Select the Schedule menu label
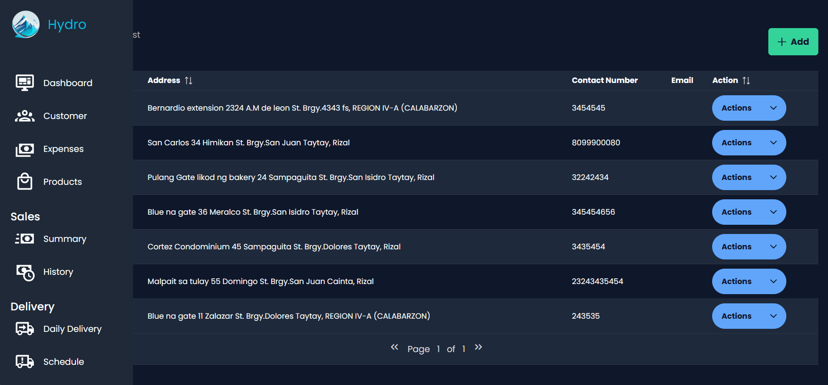Screen dimensions: 828x385 64,362
